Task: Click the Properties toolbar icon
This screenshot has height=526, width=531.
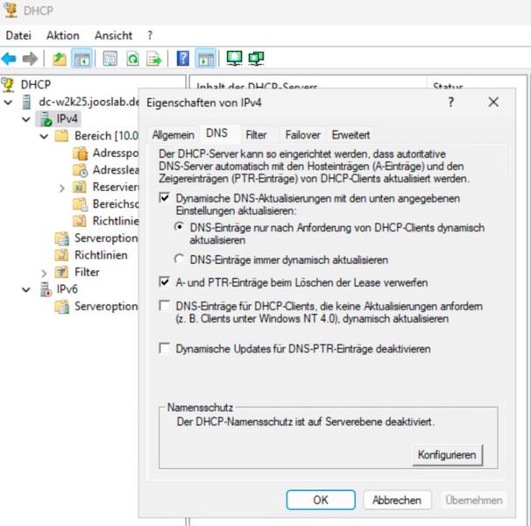Action: 110,59
